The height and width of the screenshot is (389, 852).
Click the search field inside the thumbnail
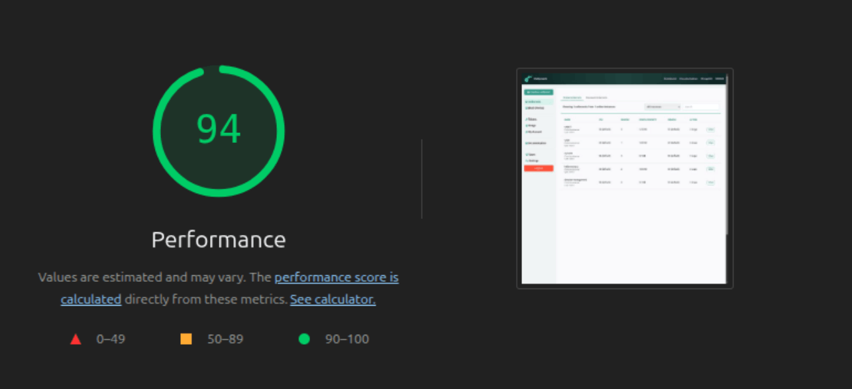(x=701, y=107)
